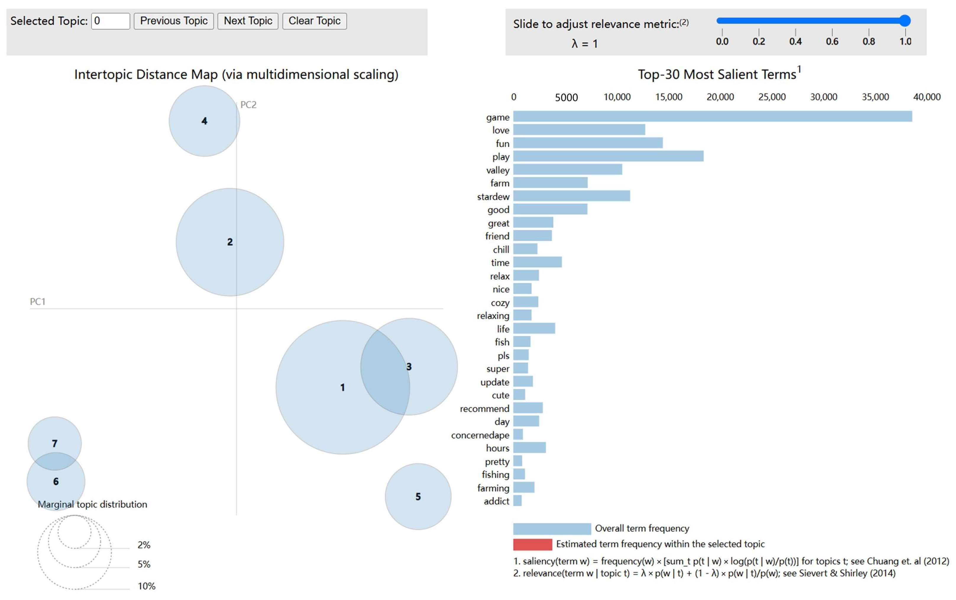
Task: Click the relevance metric slider handle
Action: coord(904,21)
